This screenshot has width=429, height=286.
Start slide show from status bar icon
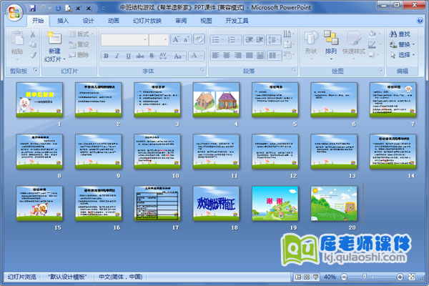point(315,277)
